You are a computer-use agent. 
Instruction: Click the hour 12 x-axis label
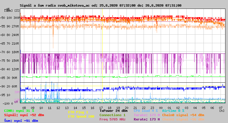click(x=58, y=108)
